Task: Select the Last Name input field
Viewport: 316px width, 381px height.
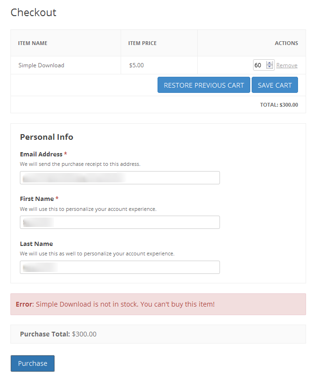Action: (x=120, y=267)
